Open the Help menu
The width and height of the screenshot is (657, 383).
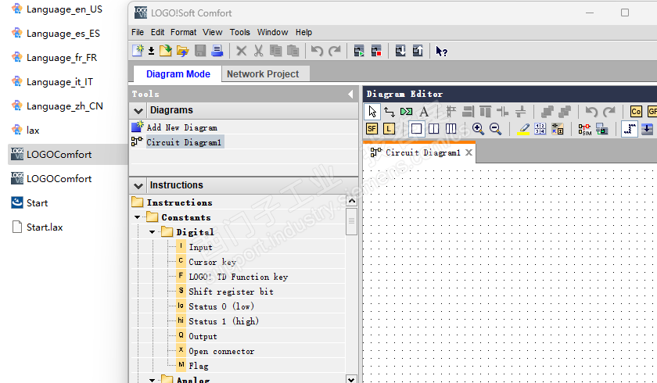tap(303, 32)
